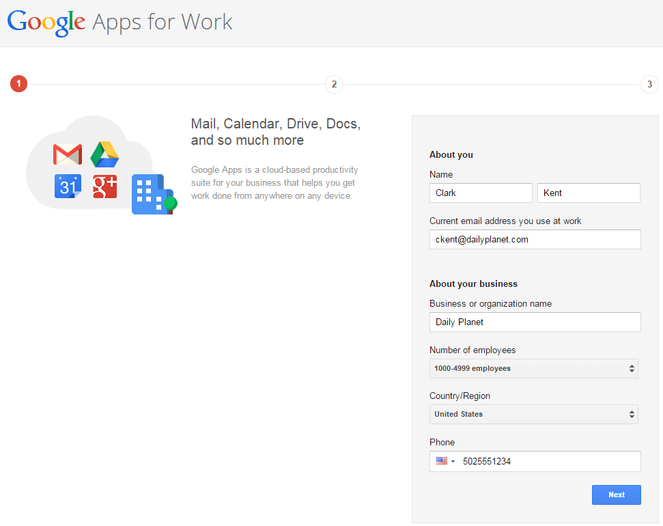Click the "Phone" label
Image resolution: width=663 pixels, height=526 pixels.
point(442,442)
